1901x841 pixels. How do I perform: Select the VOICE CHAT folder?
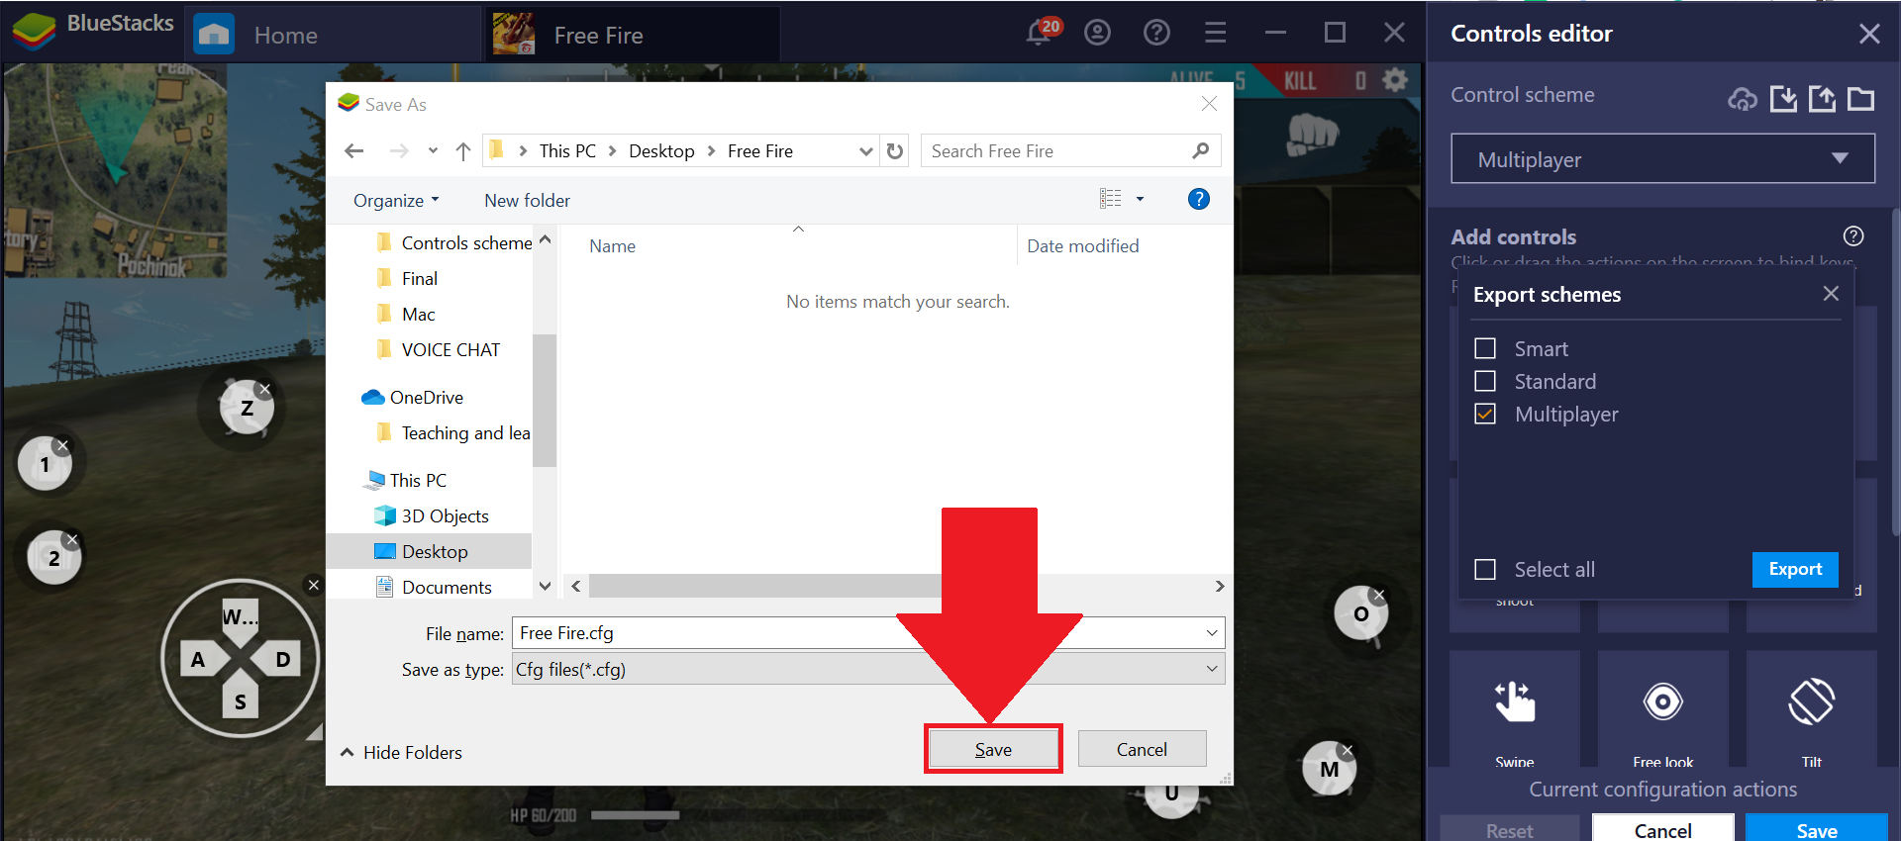[439, 349]
